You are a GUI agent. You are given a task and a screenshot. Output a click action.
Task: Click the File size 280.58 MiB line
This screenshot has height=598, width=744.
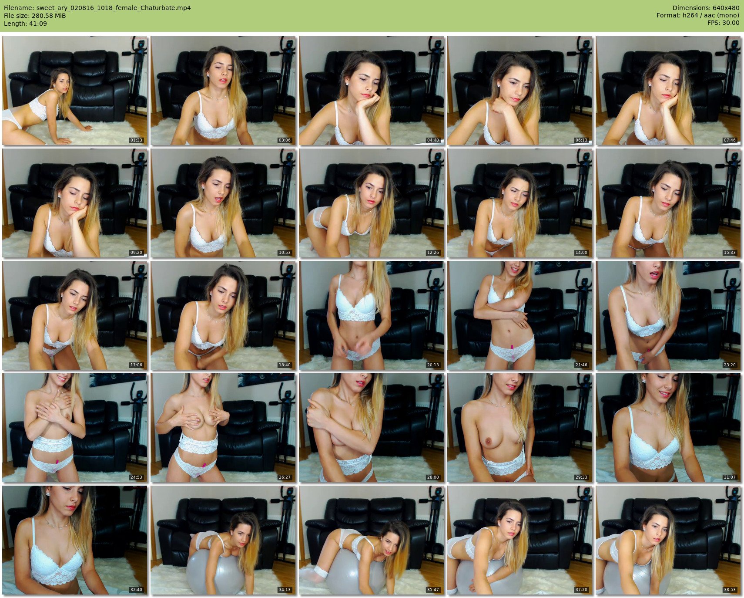tap(35, 16)
